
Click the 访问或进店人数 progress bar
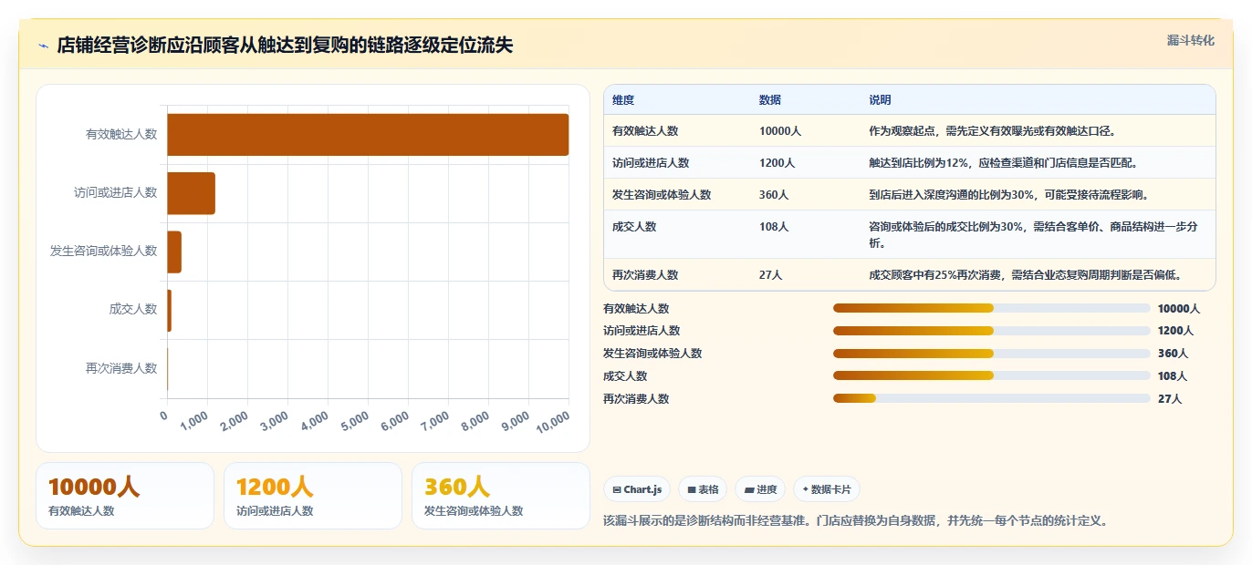tap(991, 331)
